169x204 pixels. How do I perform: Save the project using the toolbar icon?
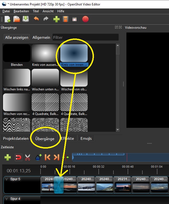pyautogui.click(x=26, y=19)
